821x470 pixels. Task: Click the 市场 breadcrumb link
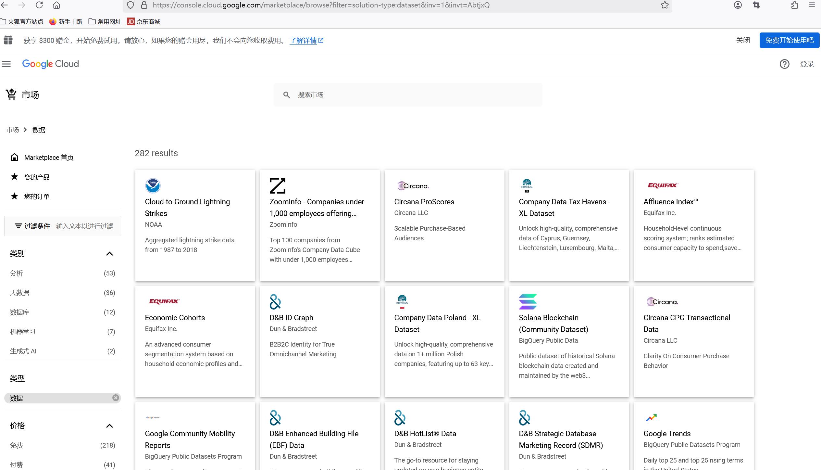(x=12, y=130)
